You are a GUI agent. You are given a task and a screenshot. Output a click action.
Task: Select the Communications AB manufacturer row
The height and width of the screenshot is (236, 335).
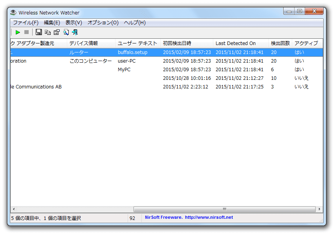click(x=167, y=87)
